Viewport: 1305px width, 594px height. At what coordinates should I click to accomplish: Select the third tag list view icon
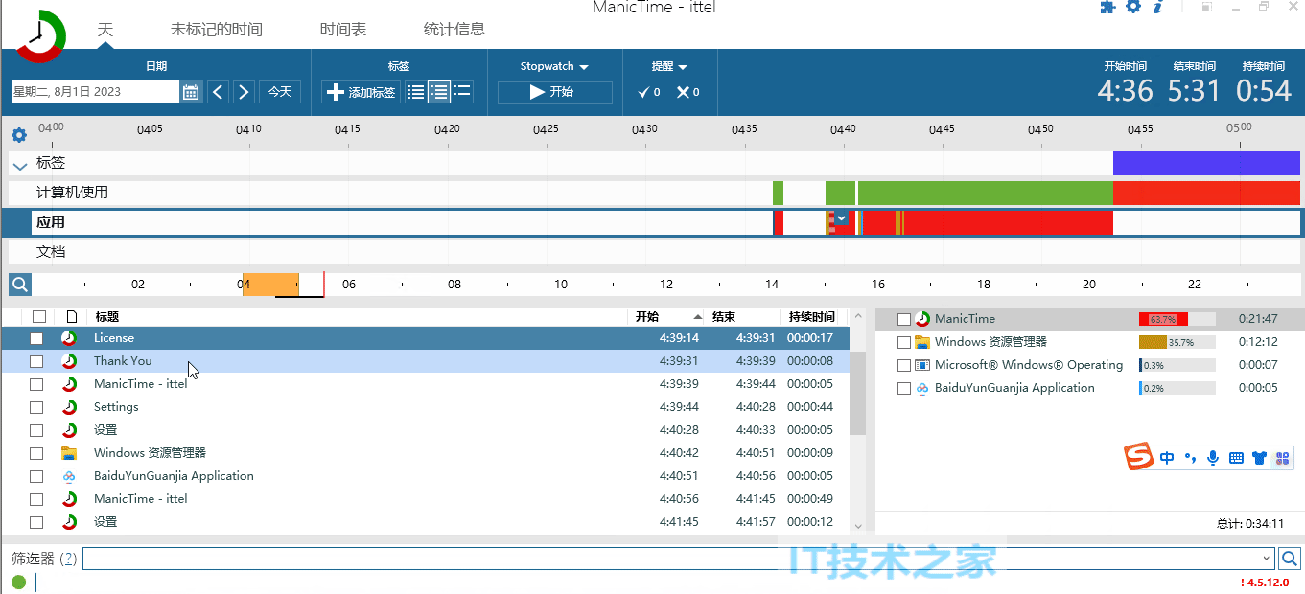(463, 92)
